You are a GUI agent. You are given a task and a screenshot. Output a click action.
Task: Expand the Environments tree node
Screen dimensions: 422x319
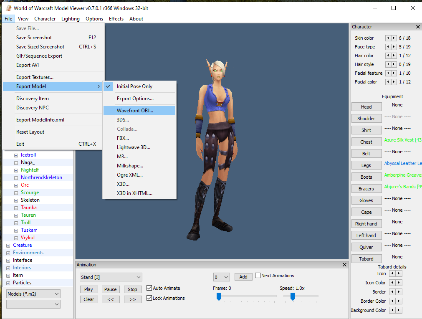(8, 253)
